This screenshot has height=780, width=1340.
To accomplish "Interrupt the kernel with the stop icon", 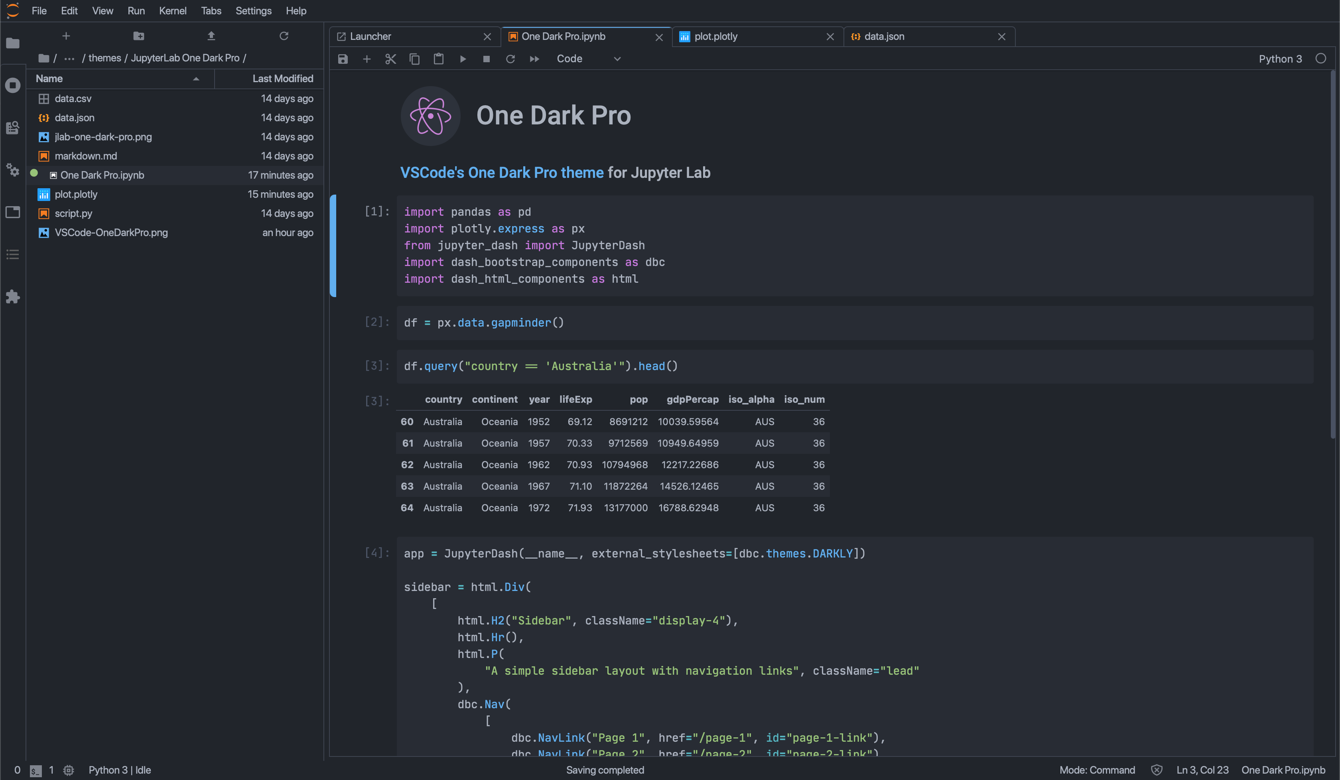I will click(x=486, y=59).
